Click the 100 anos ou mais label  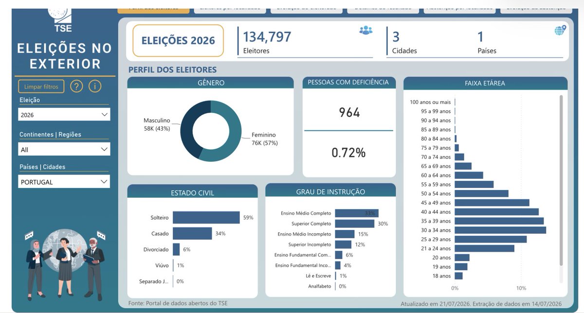430,102
